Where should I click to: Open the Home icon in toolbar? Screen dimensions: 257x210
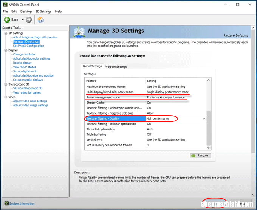[x=41, y=20]
